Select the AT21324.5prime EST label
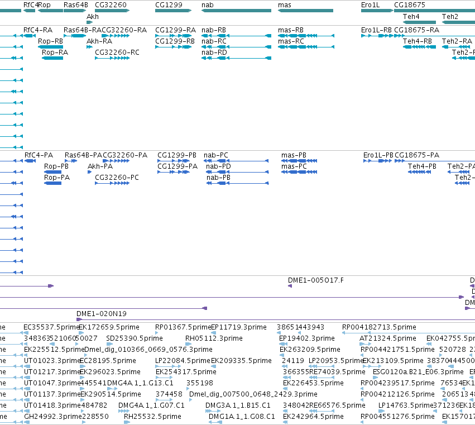 (x=388, y=338)
